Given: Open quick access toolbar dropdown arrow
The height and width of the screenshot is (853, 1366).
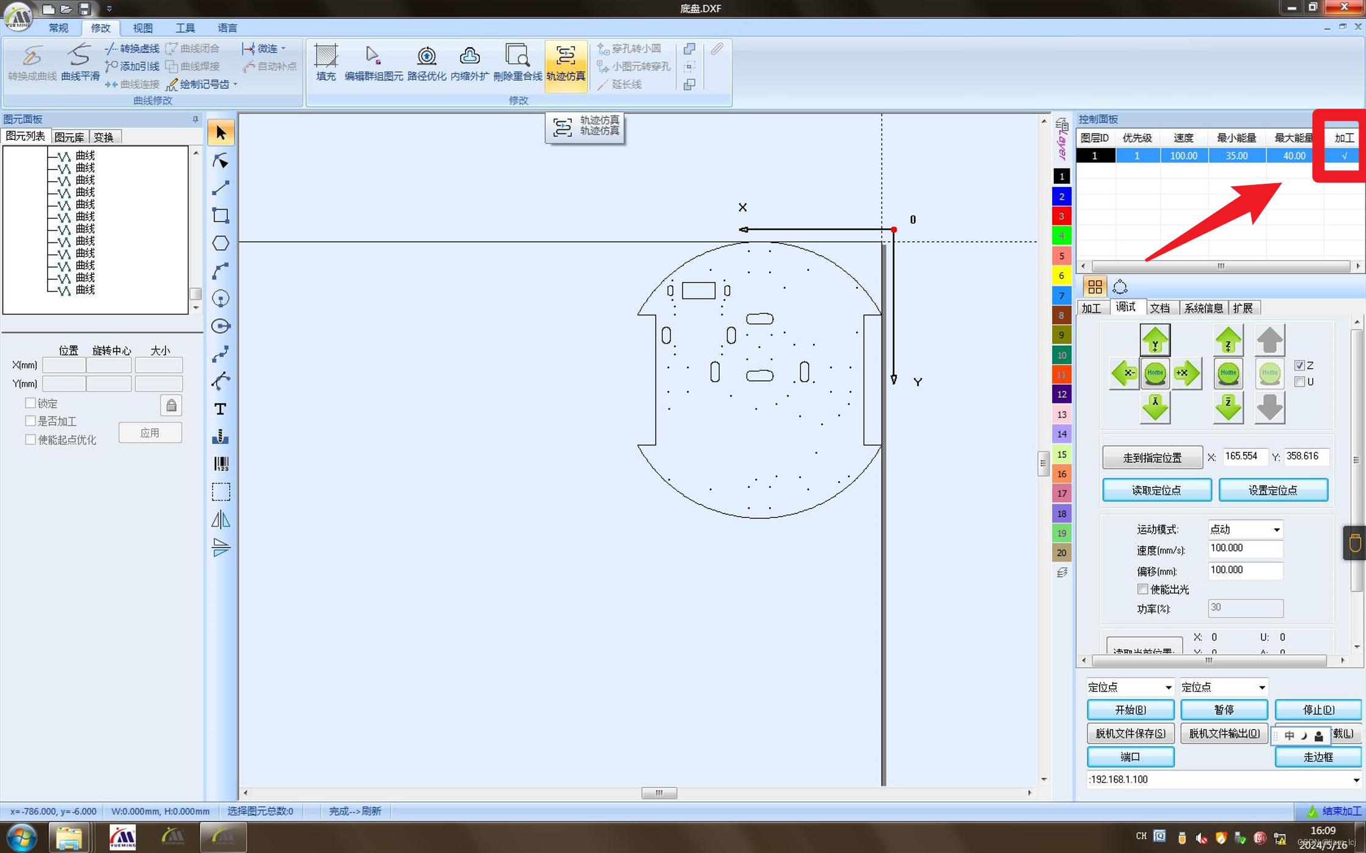Looking at the screenshot, I should (109, 9).
